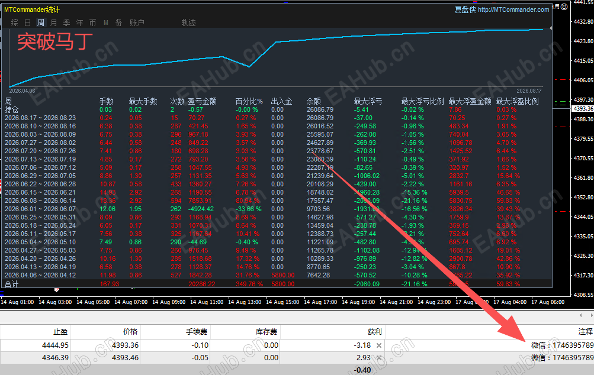This screenshot has width=594, height=375.
Task: Select the 周 weekly tab
Action: pyautogui.click(x=40, y=22)
